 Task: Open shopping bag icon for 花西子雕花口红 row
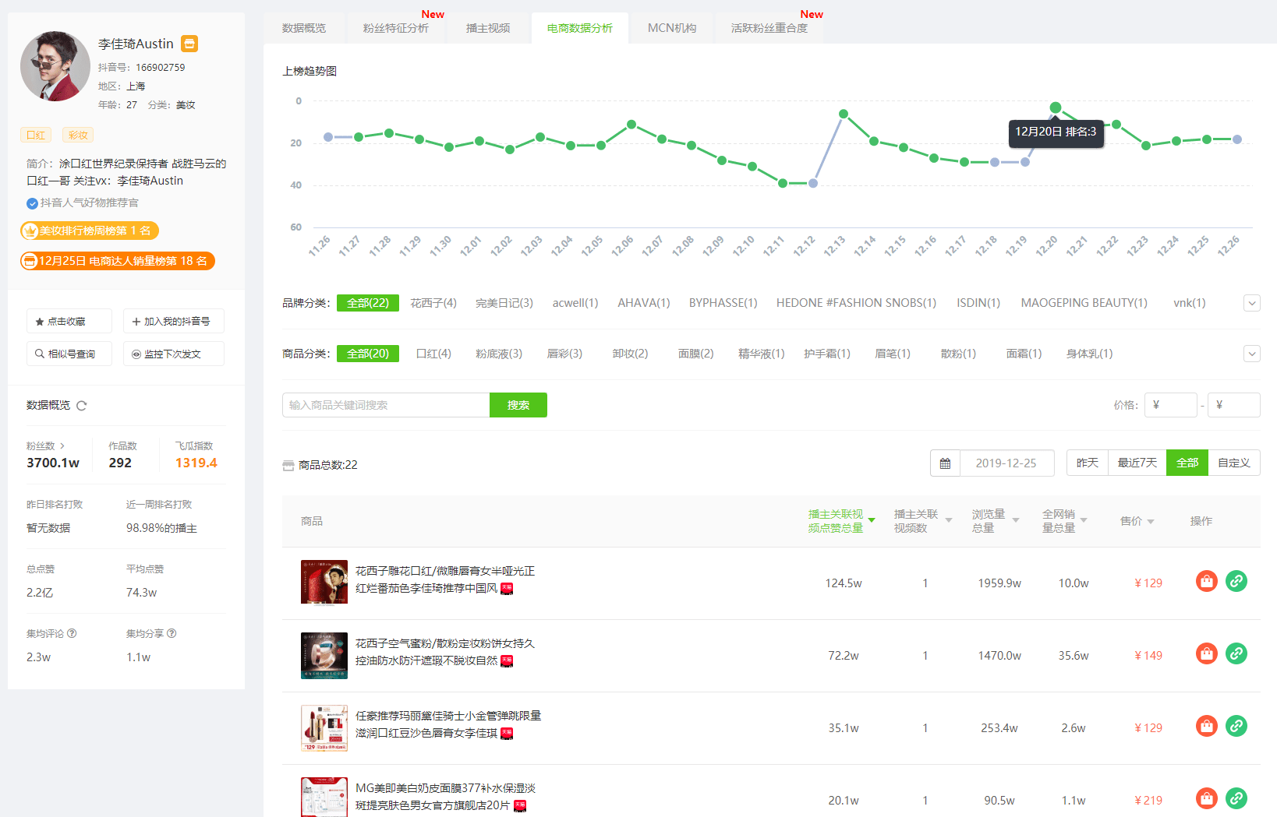click(x=1207, y=581)
